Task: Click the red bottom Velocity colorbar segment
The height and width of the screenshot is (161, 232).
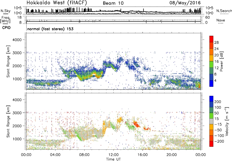Action: pyautogui.click(x=211, y=144)
